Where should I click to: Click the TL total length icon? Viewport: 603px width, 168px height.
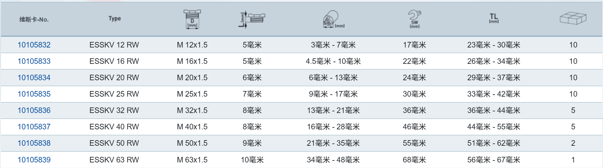tap(494, 18)
